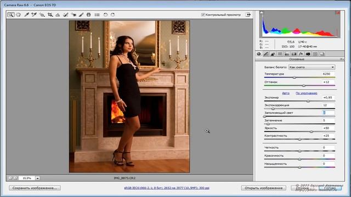The image size is (351, 197).
Task: Open the Detail panel tab
Action: click(273, 54)
